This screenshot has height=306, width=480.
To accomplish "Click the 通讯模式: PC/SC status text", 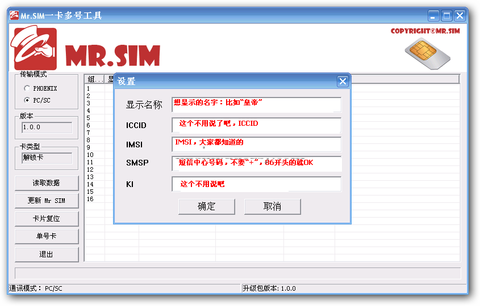I will point(36,288).
